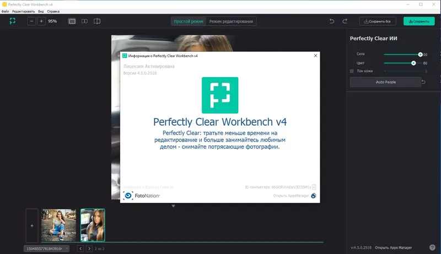Click the Perfectly Clear logo icon in toolbar

coord(12,21)
